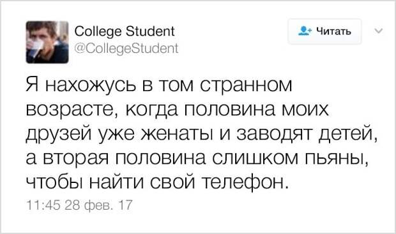Click the tweet line beginning возрасте, когда
The height and width of the screenshot is (234, 396).
click(x=178, y=110)
